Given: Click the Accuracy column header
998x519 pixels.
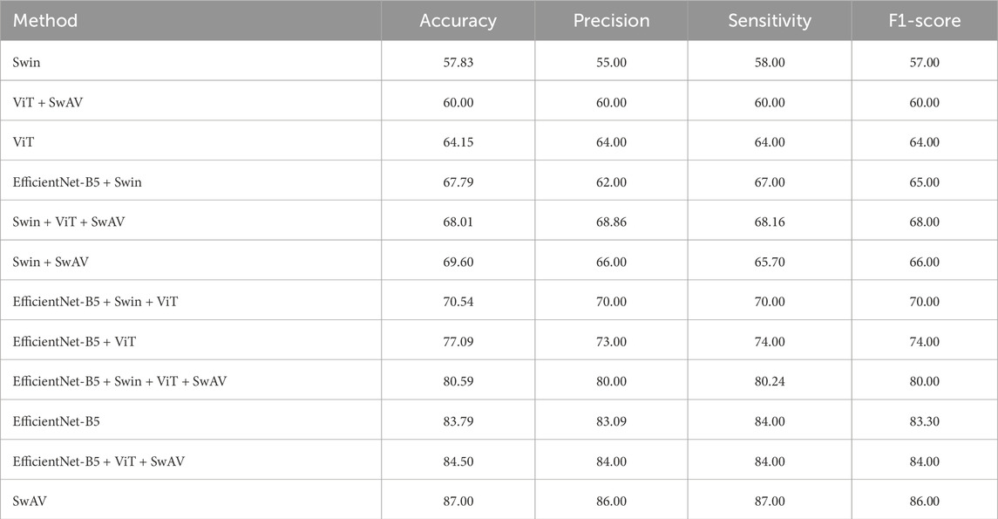Looking at the screenshot, I should point(458,20).
